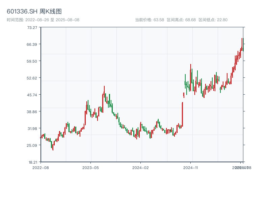270x202 pixels.
Task: Click the 45.74 y-axis price label
Action: pos(32,95)
